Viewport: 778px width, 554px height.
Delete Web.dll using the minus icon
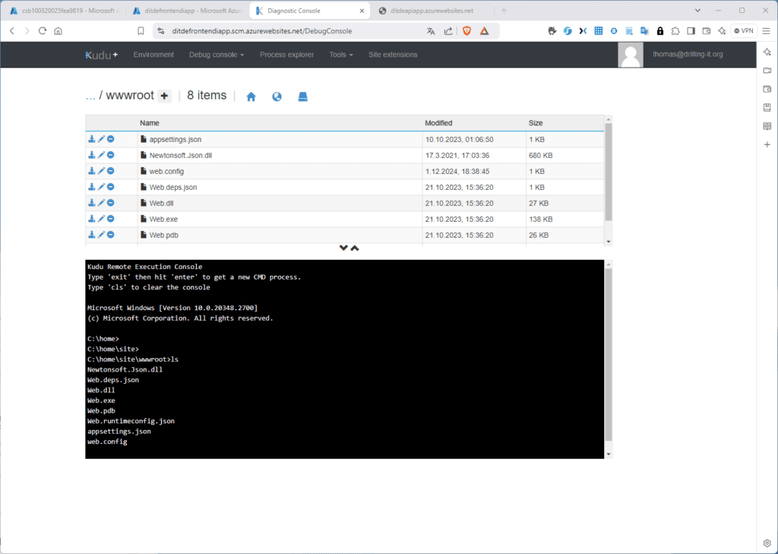[x=111, y=203]
